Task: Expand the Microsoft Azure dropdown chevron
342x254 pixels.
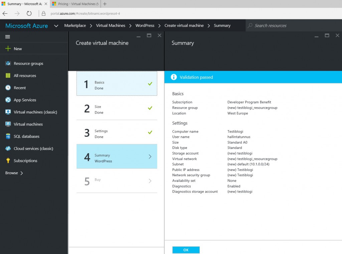Action: tap(56, 26)
